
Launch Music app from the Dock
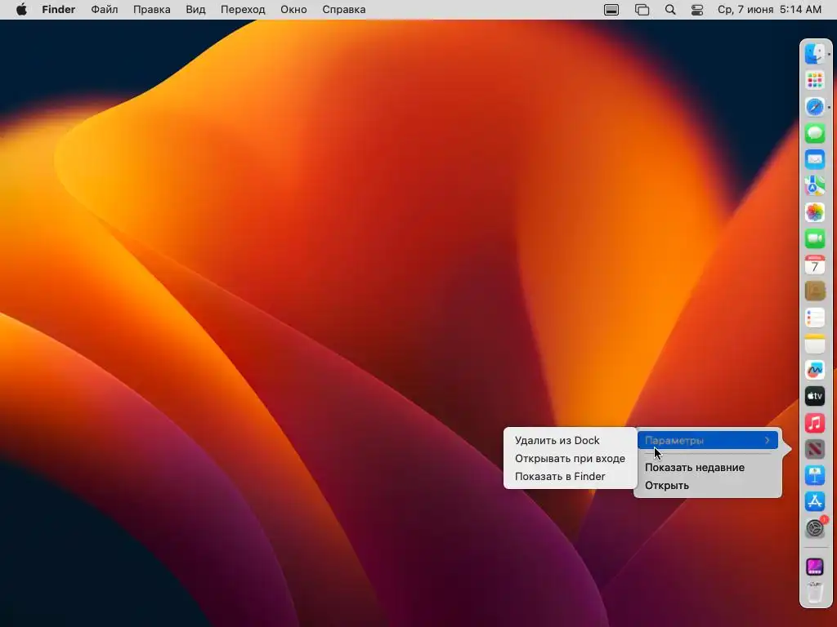tap(815, 423)
